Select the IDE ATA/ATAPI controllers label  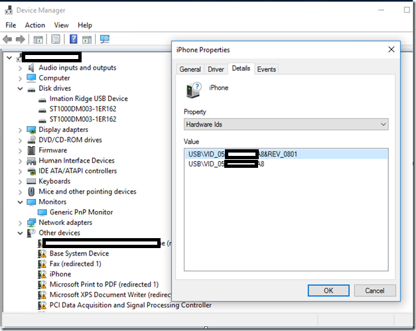78,171
